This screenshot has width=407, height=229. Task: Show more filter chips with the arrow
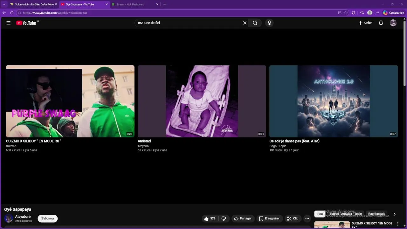(x=394, y=214)
